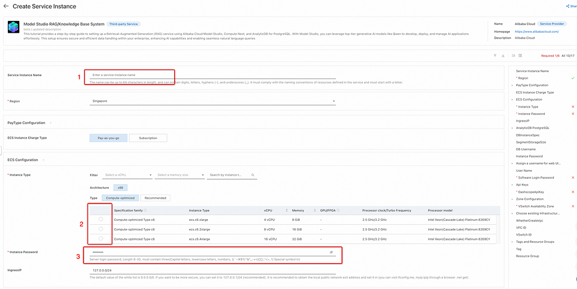Jump to Instance Type in the outline
The image size is (577, 289).
pos(527,106)
